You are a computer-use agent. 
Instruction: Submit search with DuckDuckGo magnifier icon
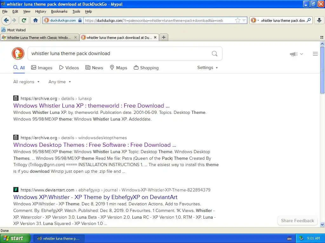[215, 54]
